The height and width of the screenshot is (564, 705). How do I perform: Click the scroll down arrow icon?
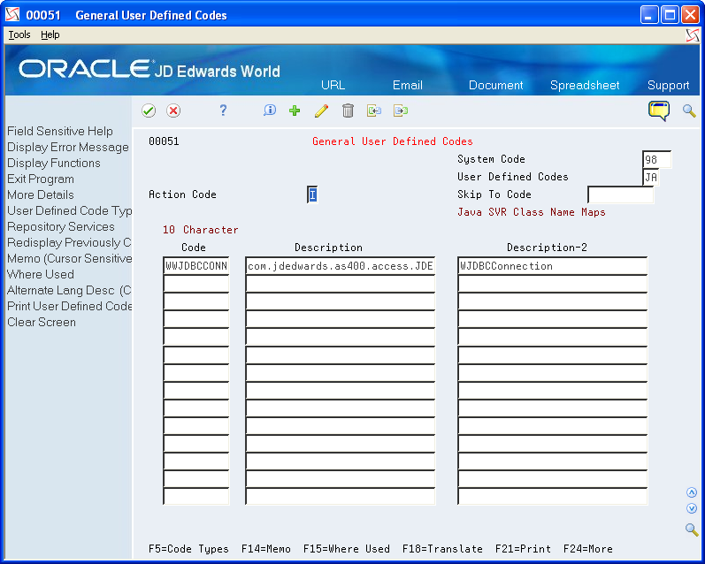click(692, 508)
